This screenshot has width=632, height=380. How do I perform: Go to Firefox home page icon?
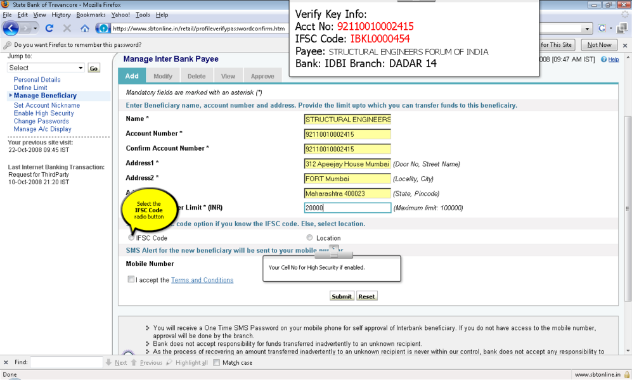84,28
